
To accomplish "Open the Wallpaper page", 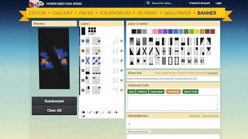I will [177, 13].
